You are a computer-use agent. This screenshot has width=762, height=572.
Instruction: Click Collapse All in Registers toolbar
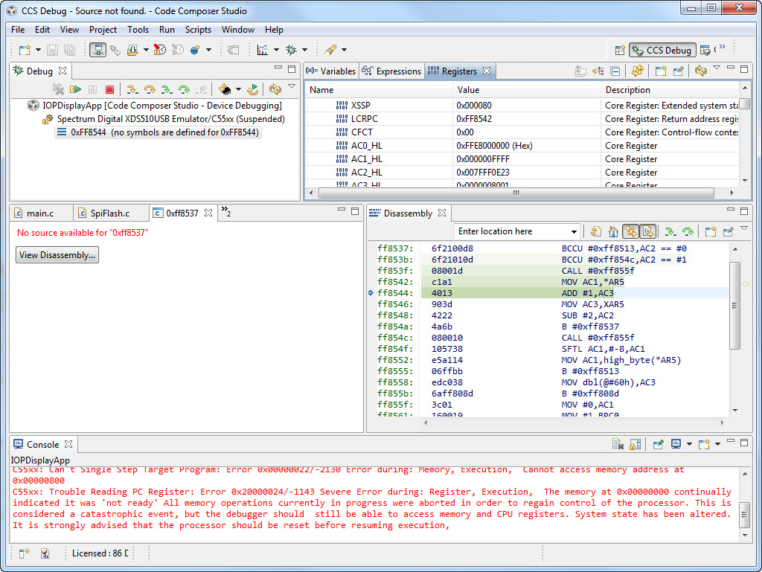pos(615,71)
